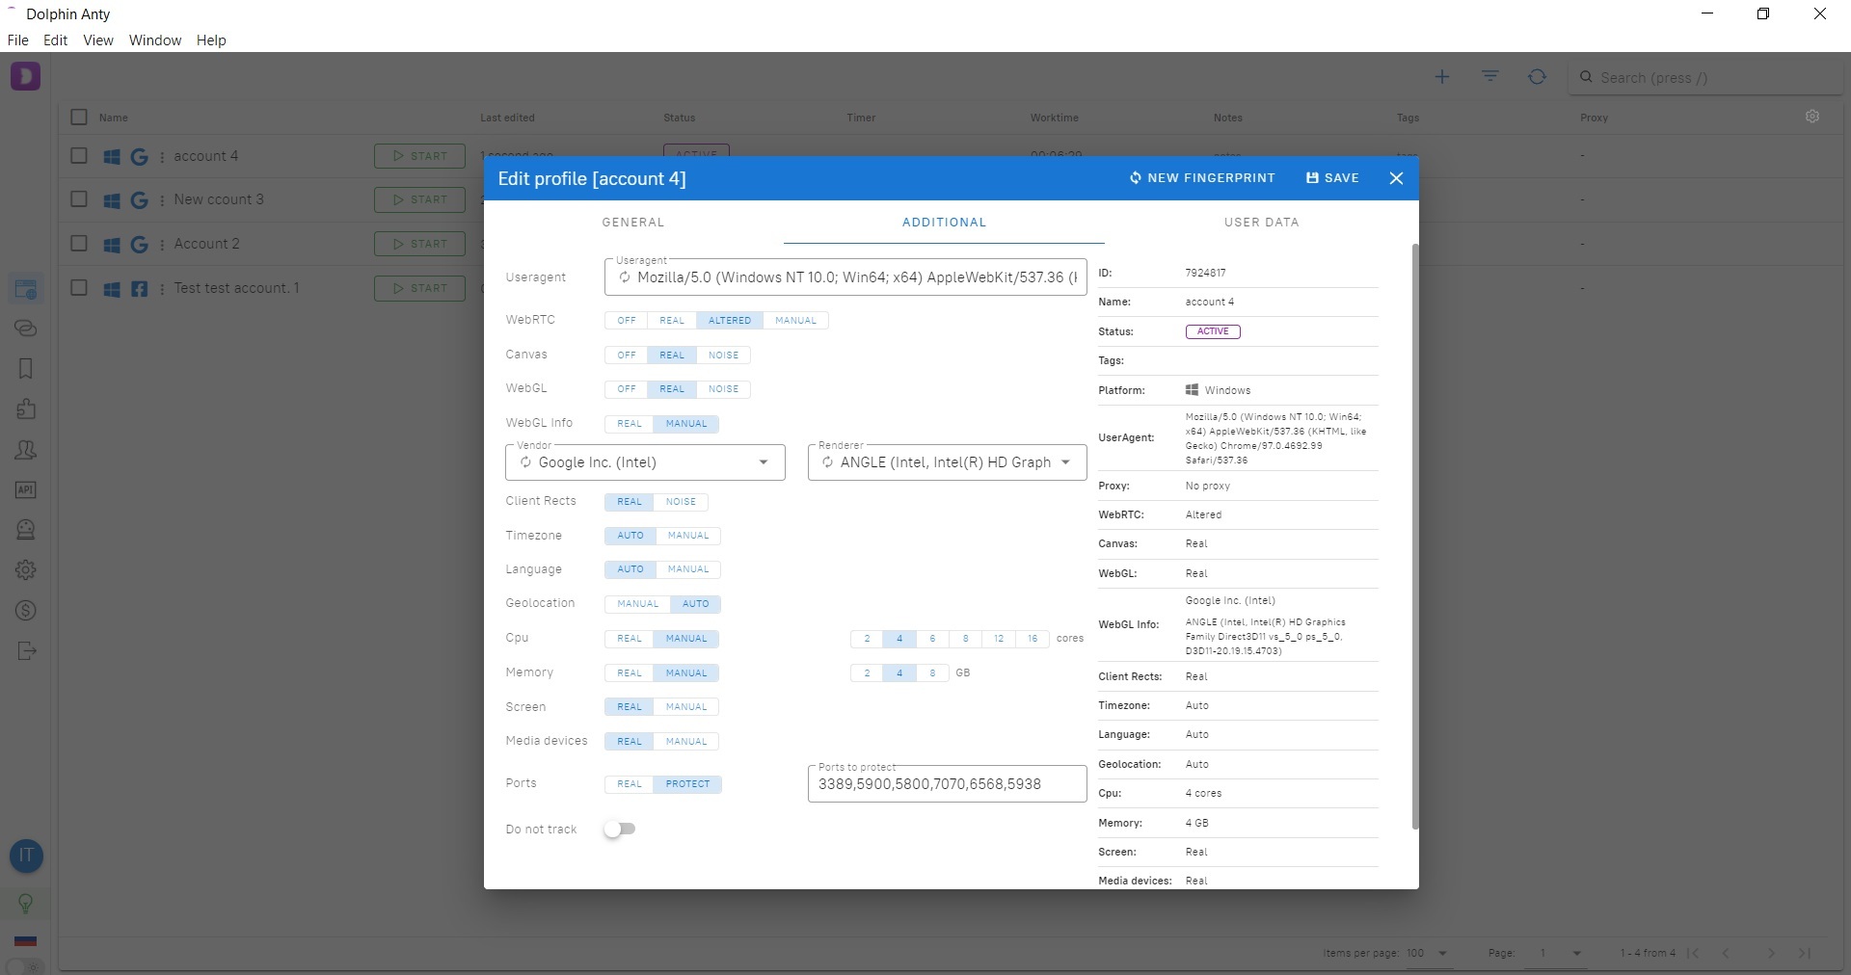Click the Ports to protect input field

[x=947, y=784]
